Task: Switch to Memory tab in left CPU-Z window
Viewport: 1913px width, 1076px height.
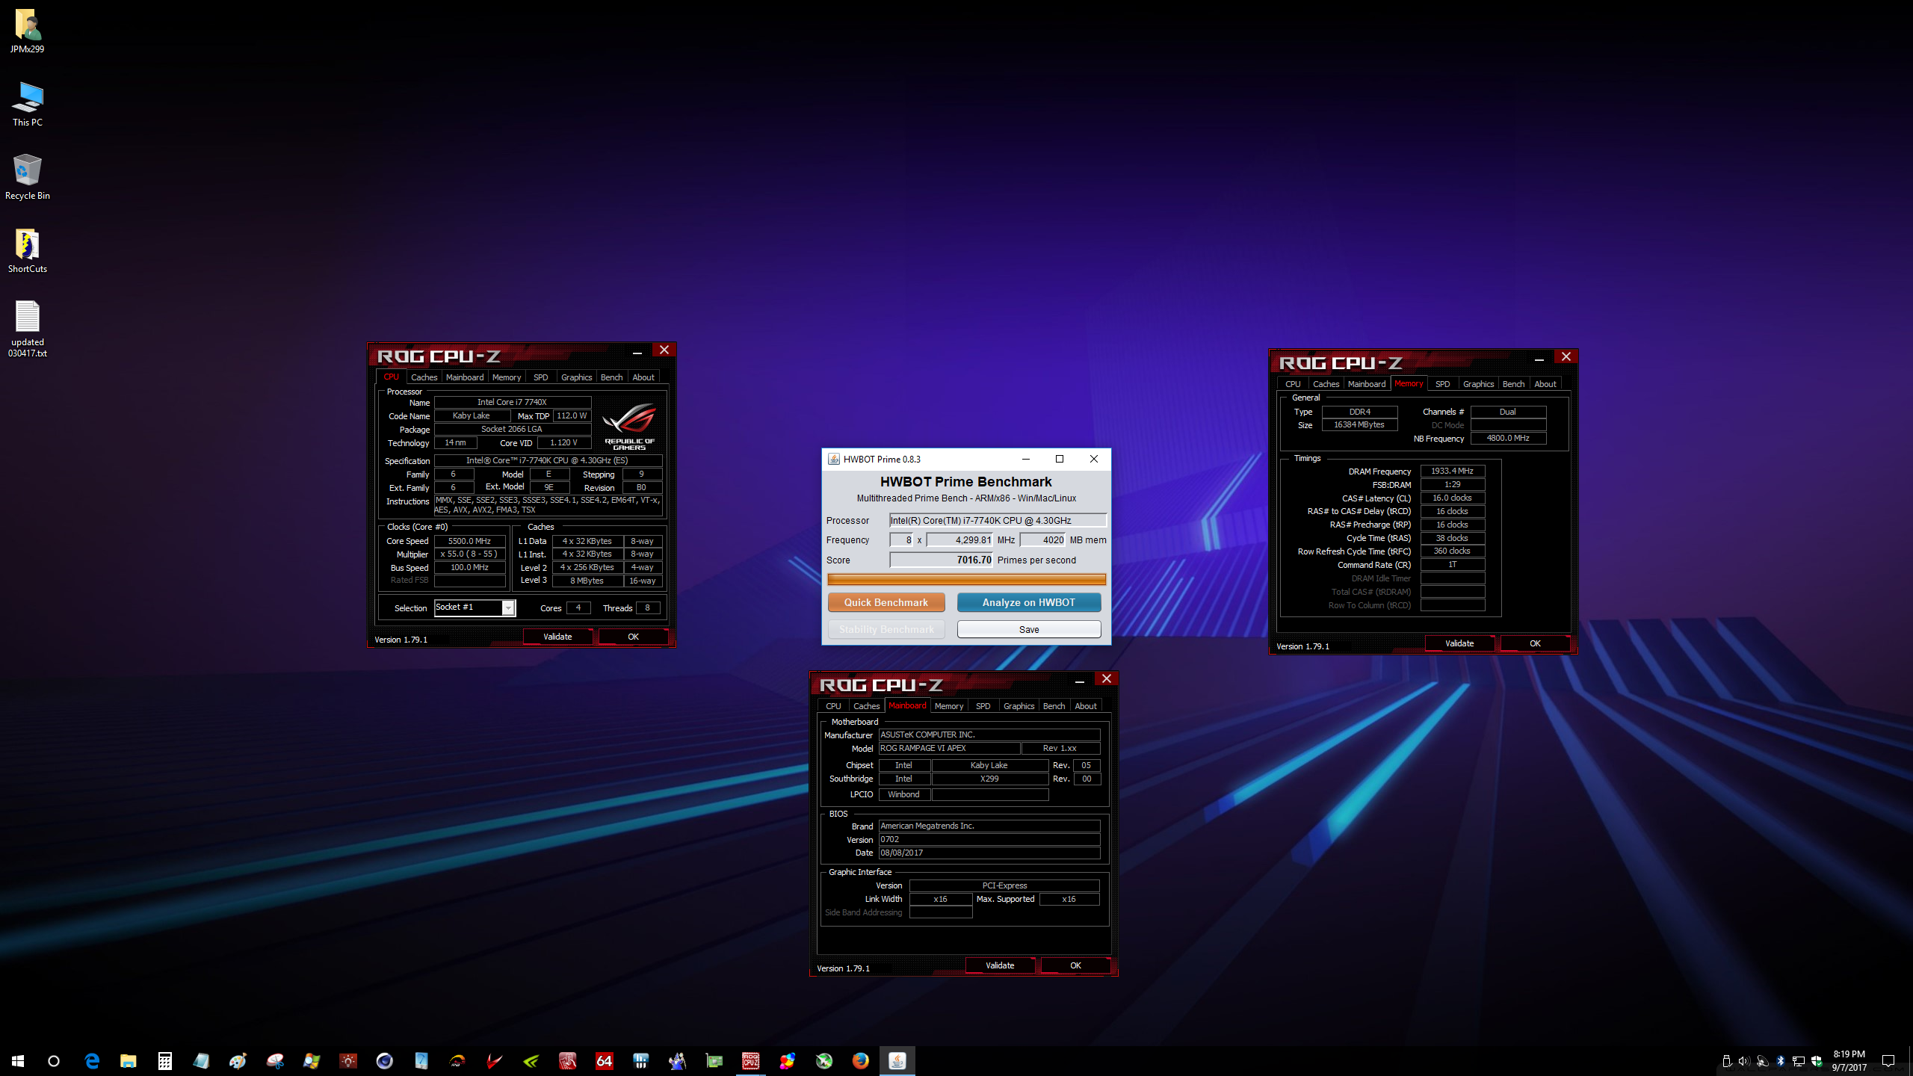Action: pyautogui.click(x=507, y=377)
